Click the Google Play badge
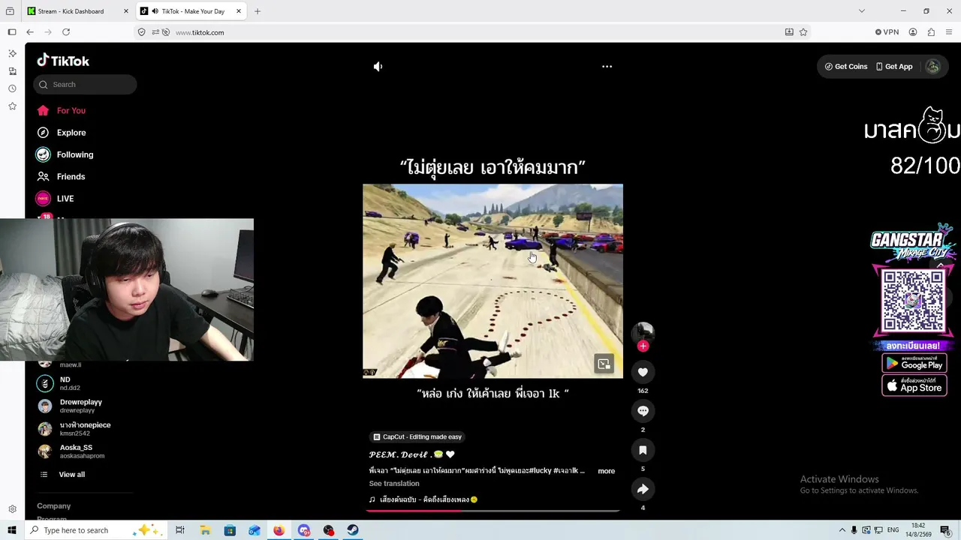The width and height of the screenshot is (961, 540). [914, 364]
